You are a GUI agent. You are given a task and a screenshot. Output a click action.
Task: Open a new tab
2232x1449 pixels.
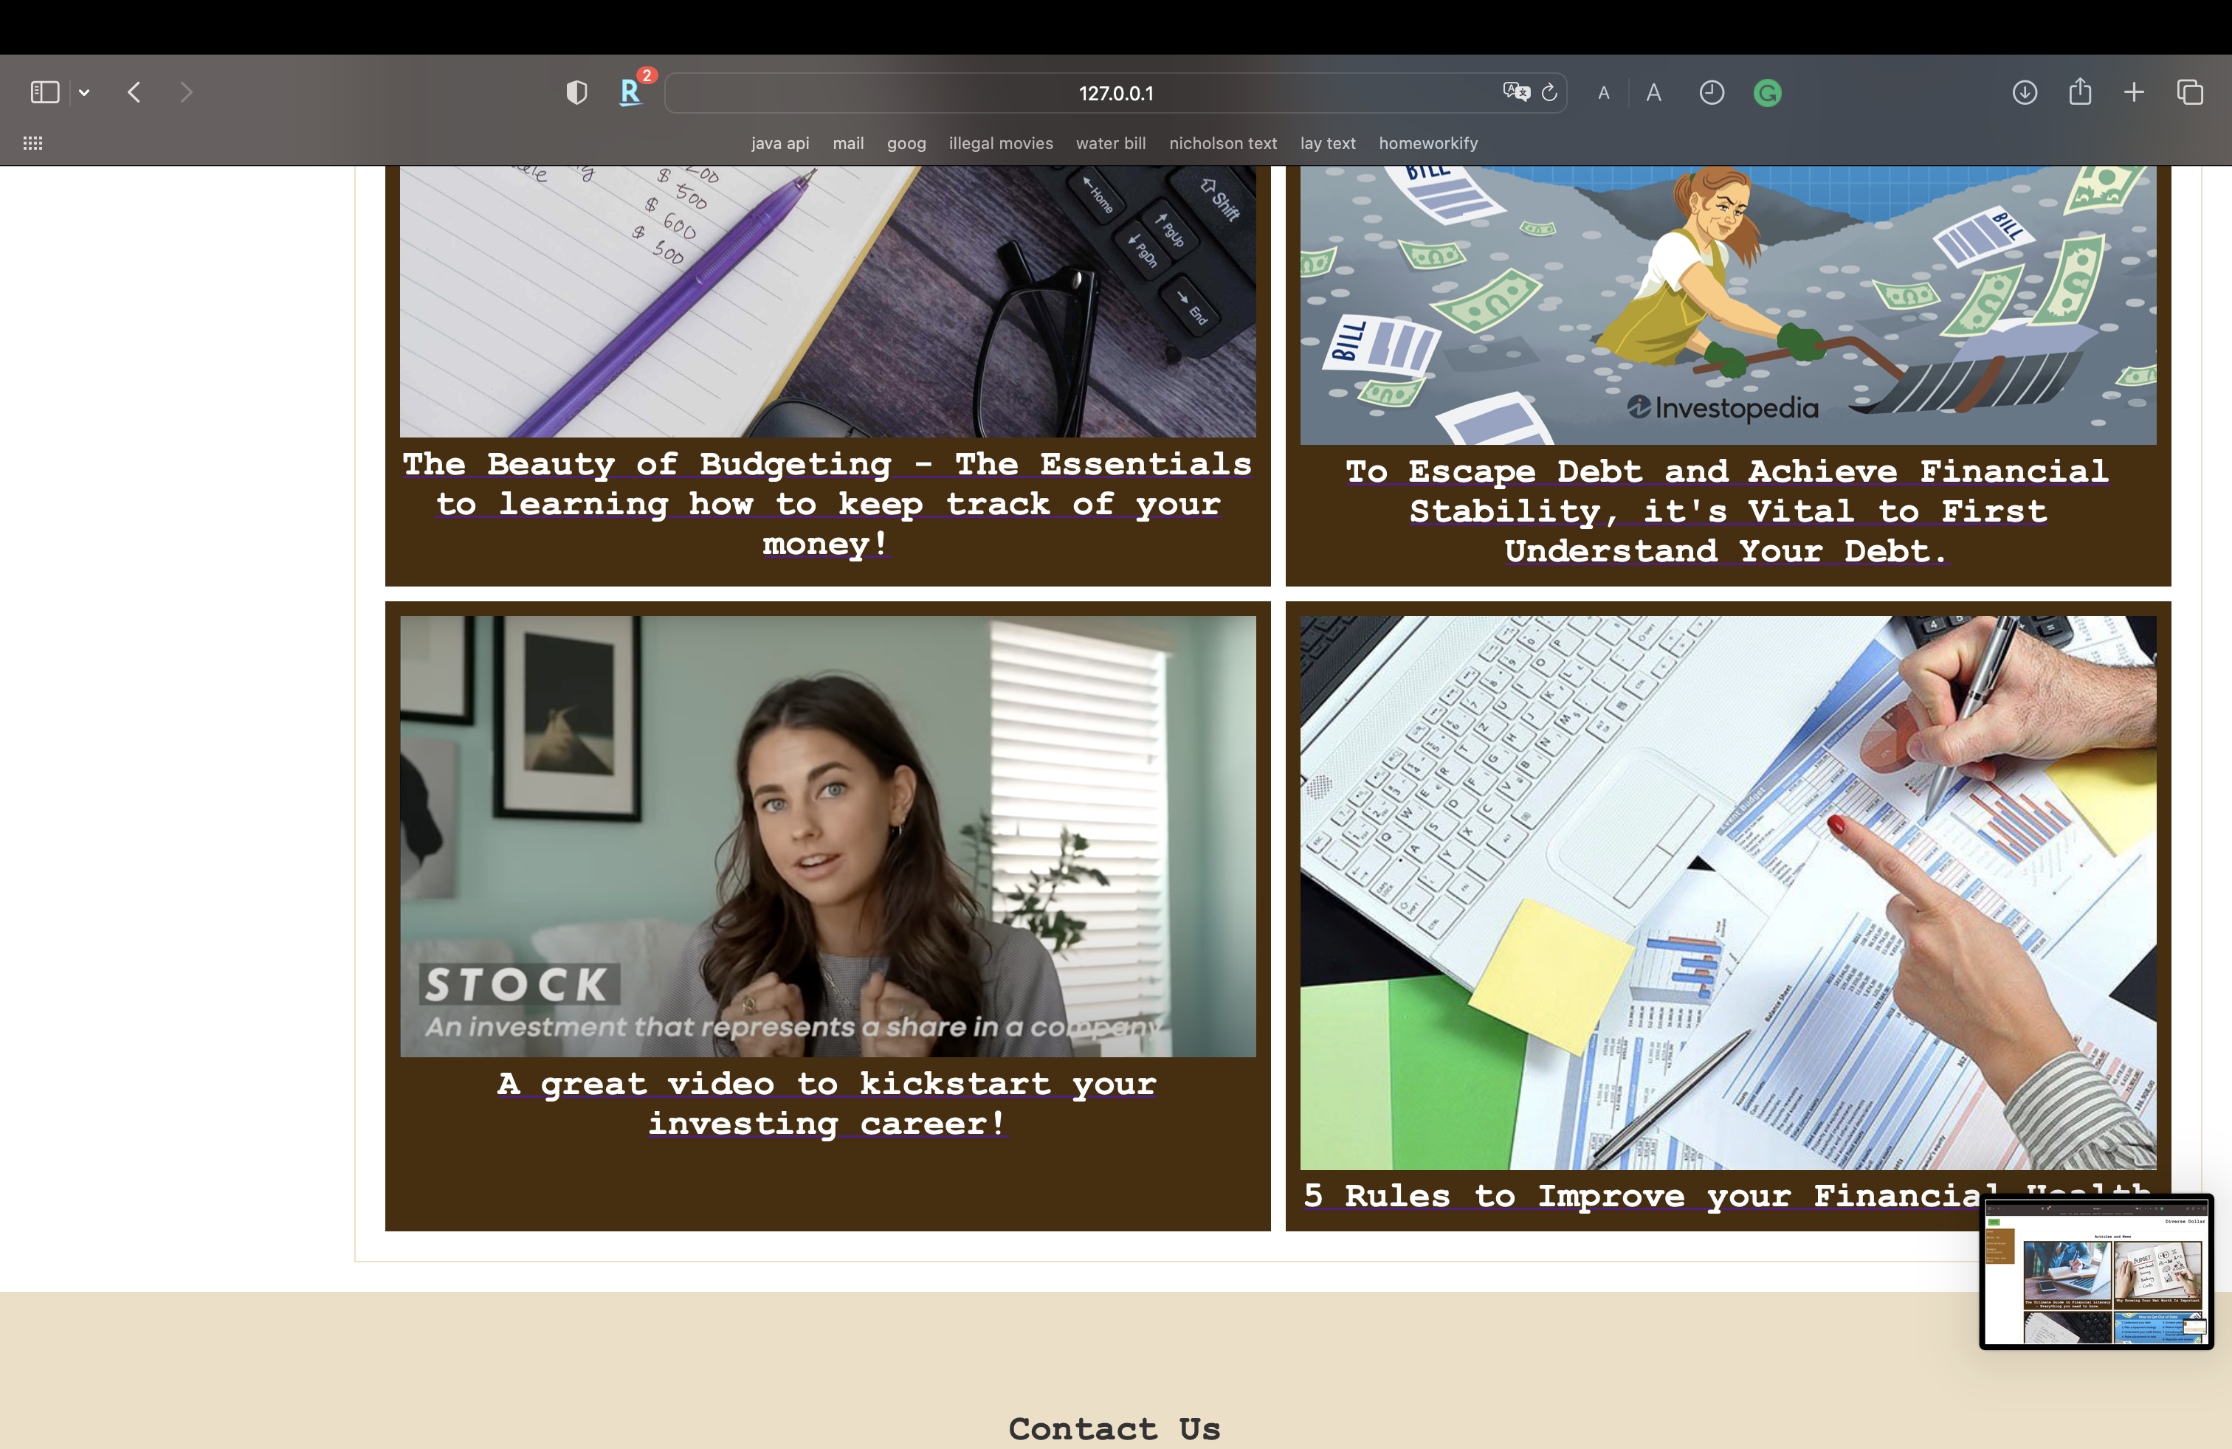pos(2135,91)
